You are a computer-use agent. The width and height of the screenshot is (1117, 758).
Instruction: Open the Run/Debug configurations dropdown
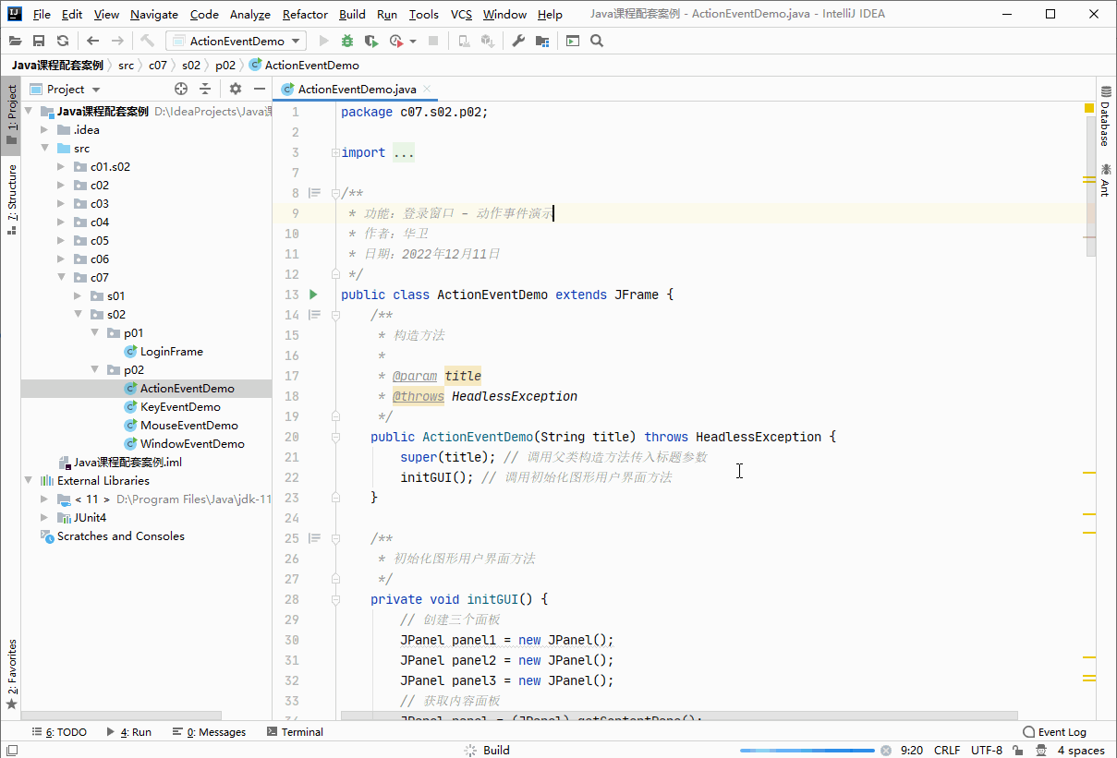237,41
